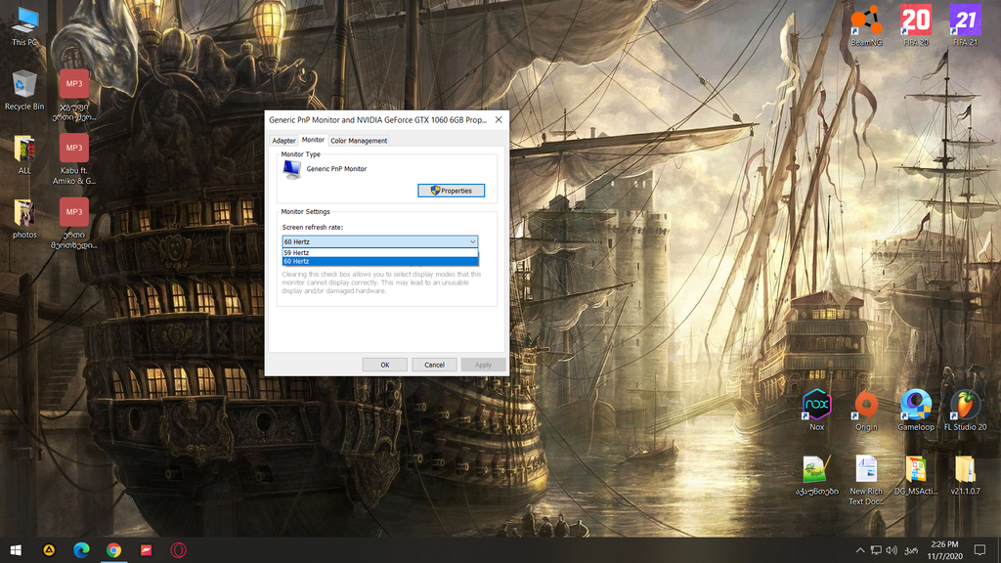The image size is (1001, 563).
Task: Click the Apply button
Action: tap(483, 365)
